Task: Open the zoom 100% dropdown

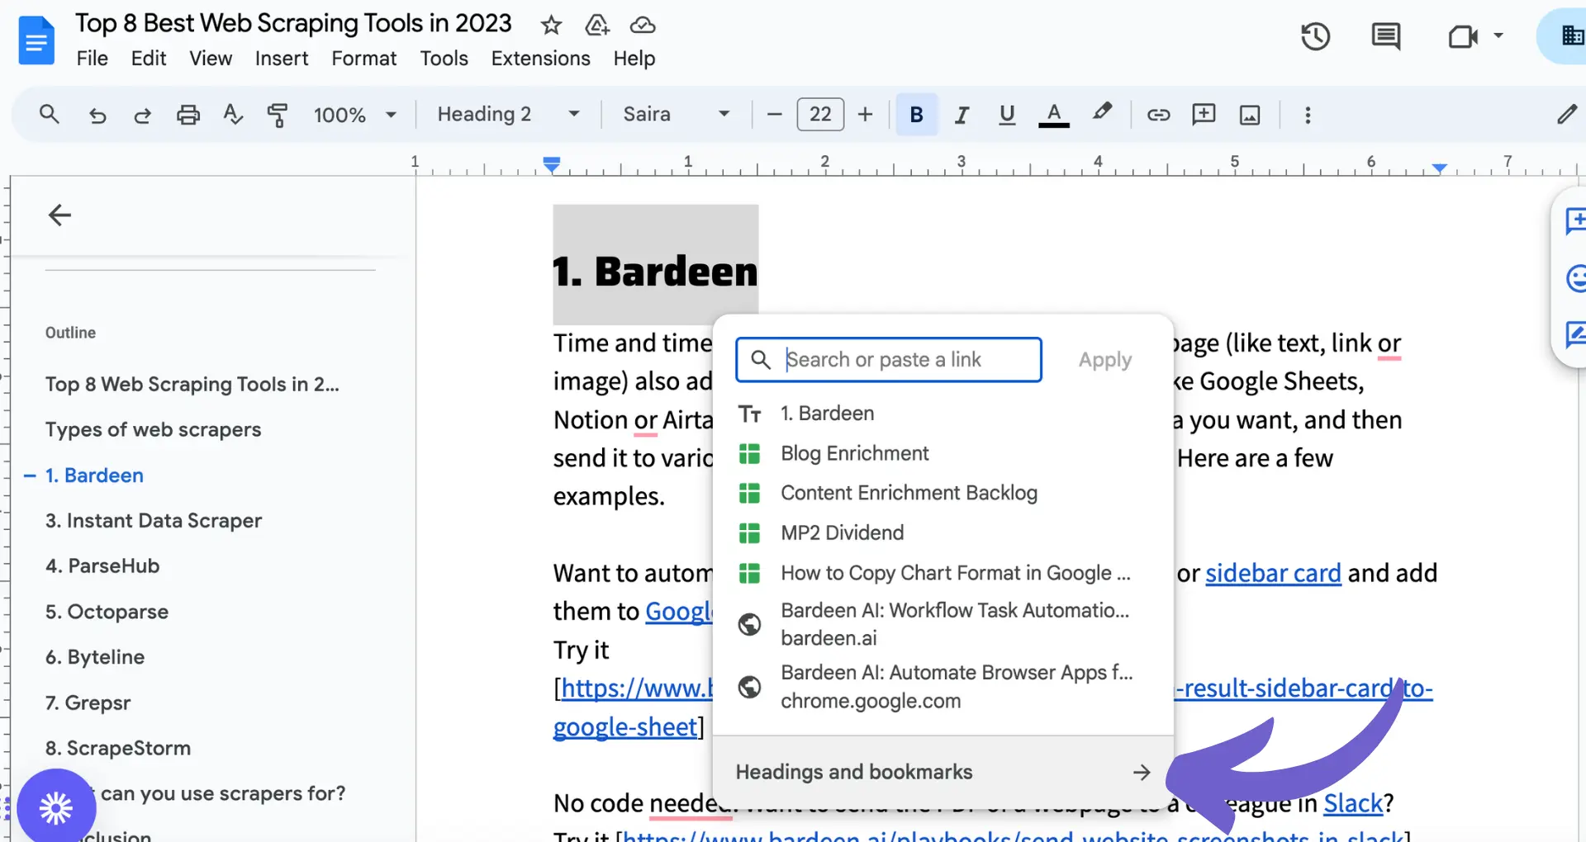Action: pos(355,115)
